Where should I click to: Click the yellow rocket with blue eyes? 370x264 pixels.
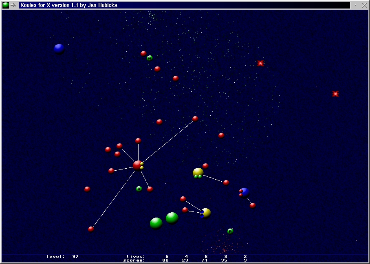[x=205, y=213]
